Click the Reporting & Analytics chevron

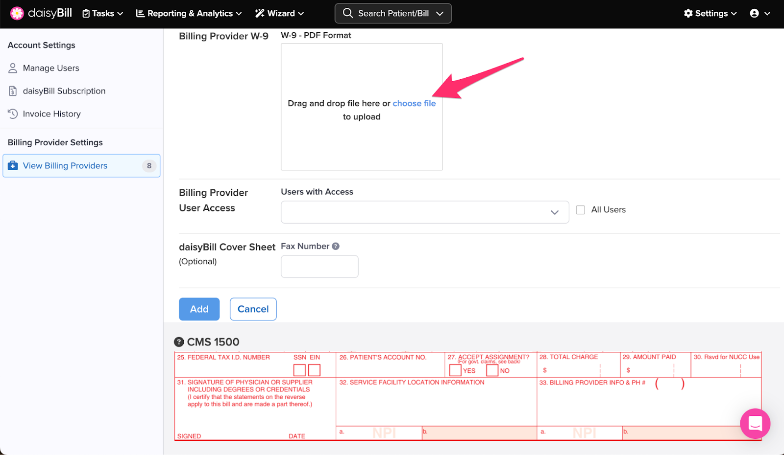click(239, 14)
